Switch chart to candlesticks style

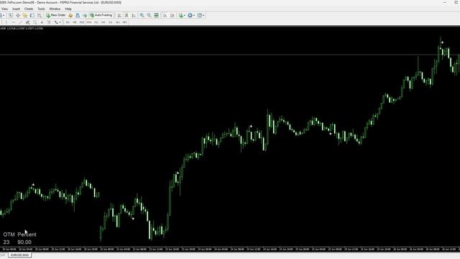[x=126, y=15]
